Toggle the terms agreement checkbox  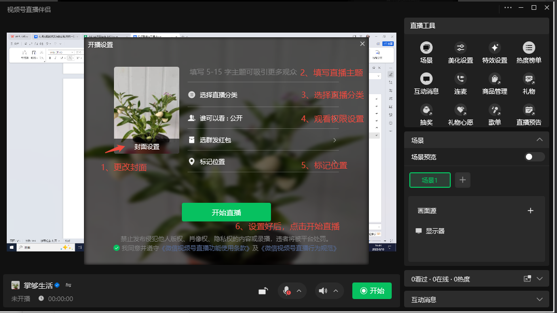pyautogui.click(x=117, y=248)
